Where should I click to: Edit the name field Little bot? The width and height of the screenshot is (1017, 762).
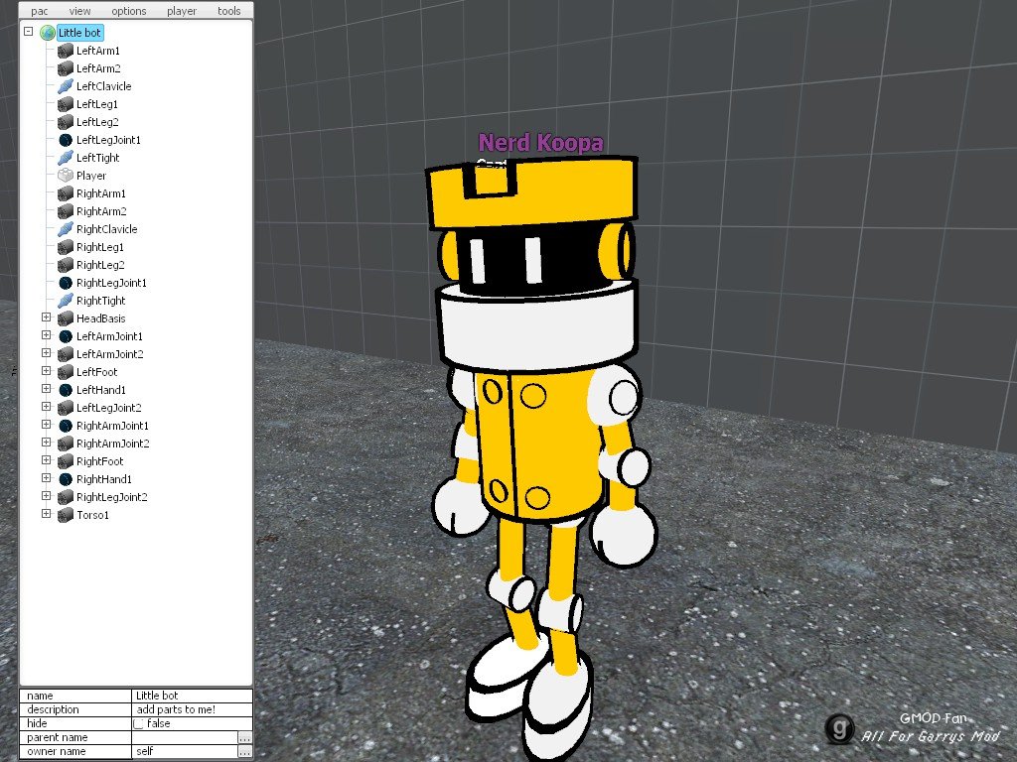[x=192, y=696]
